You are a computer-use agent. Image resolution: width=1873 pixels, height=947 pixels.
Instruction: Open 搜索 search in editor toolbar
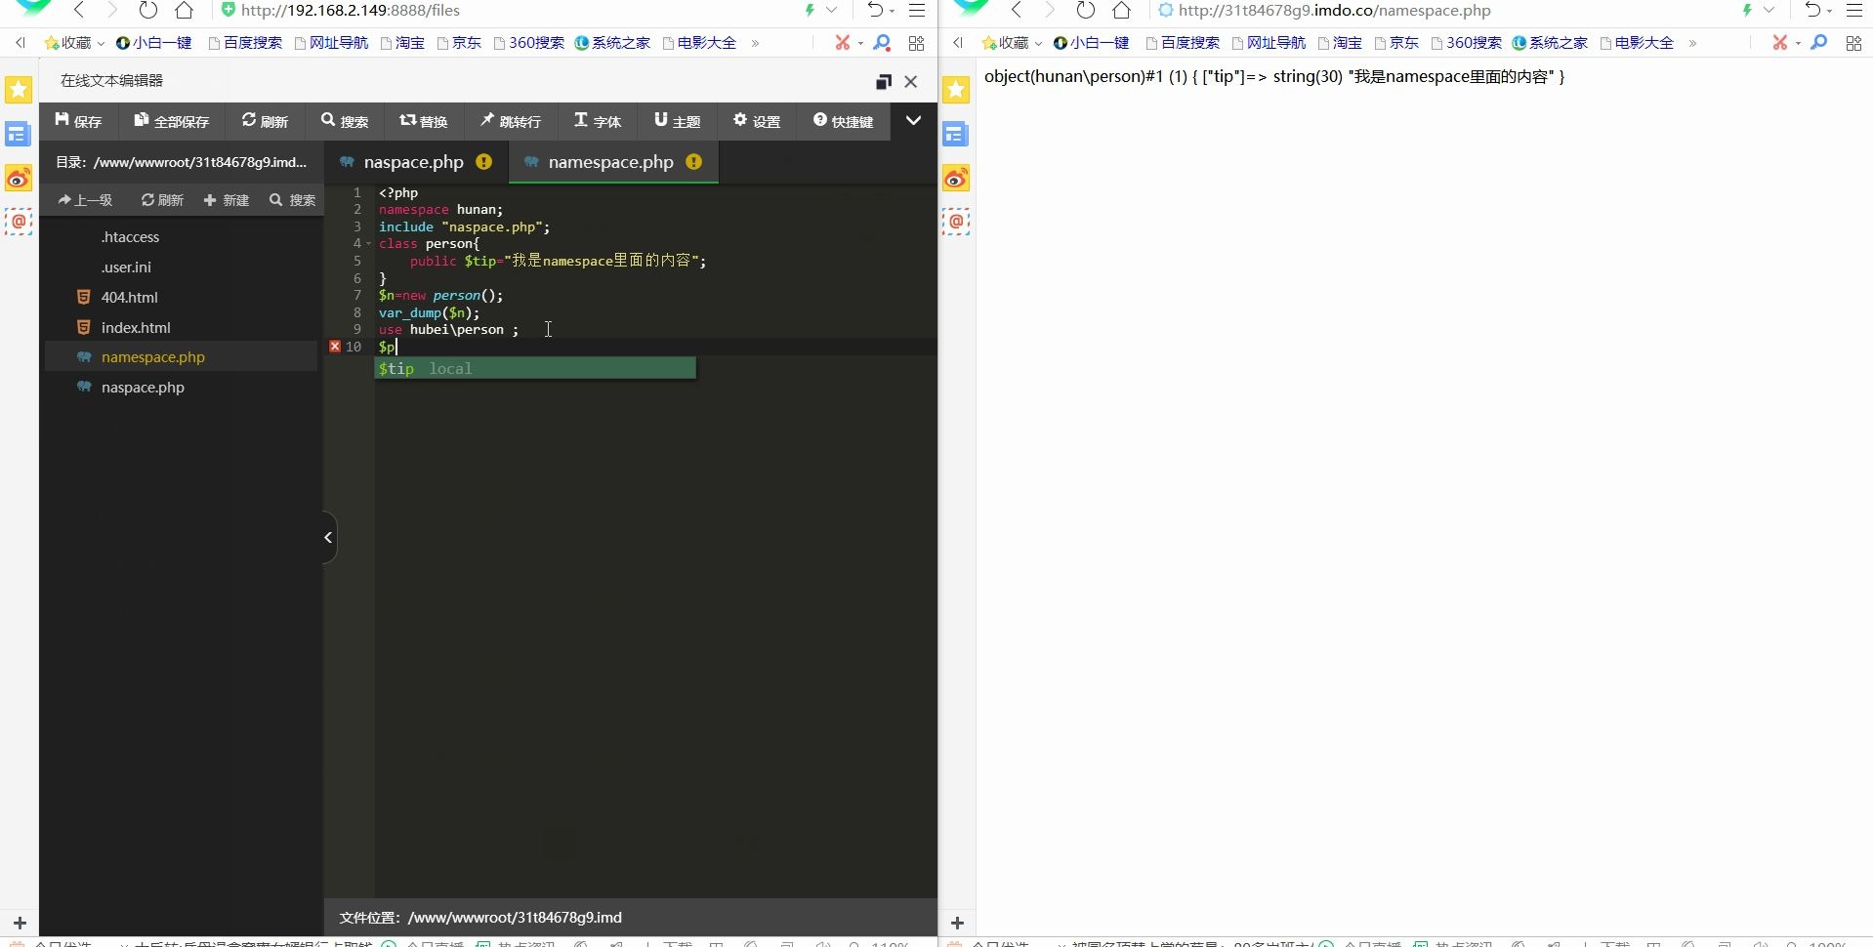click(x=344, y=121)
